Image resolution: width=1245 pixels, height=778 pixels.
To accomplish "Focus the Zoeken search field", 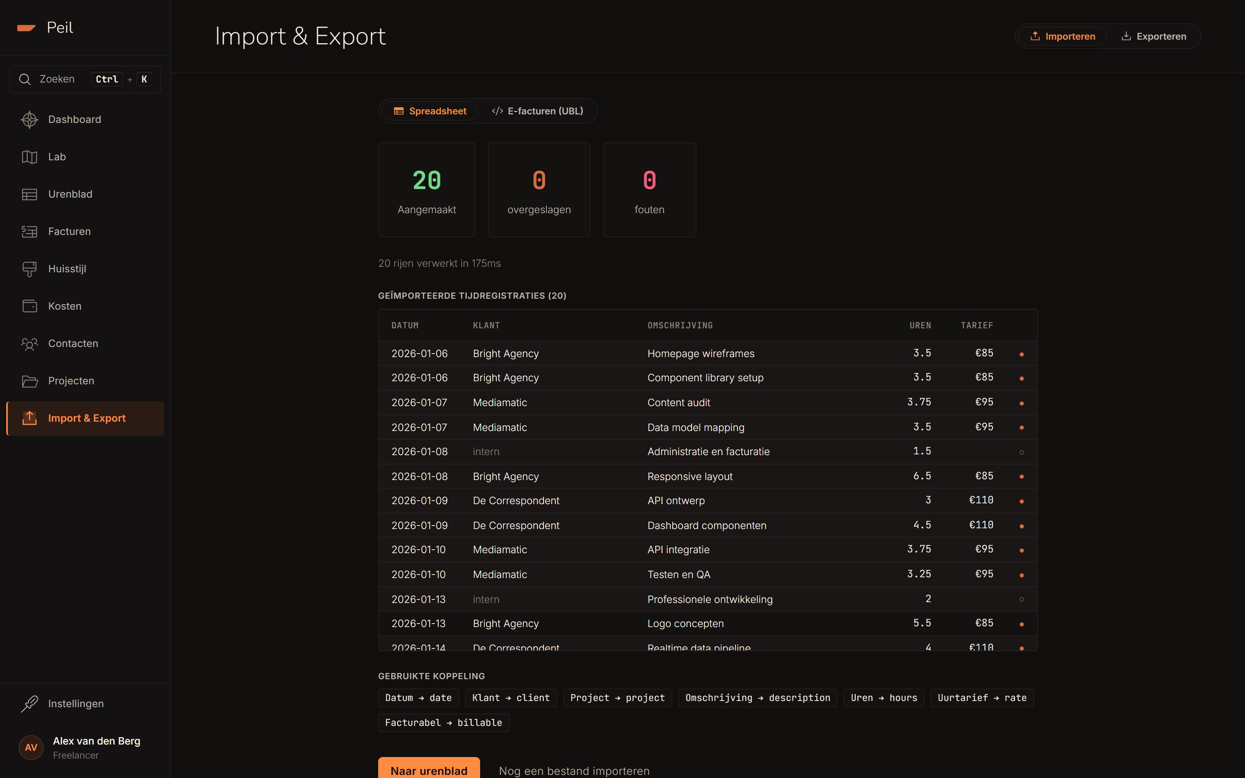I will point(86,79).
